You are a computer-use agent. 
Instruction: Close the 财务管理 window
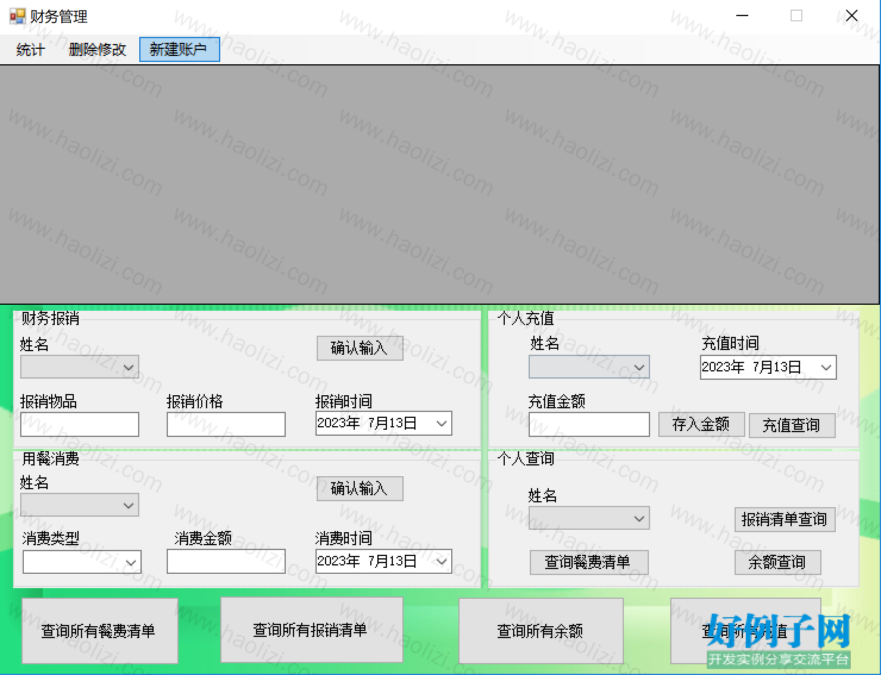coord(851,16)
